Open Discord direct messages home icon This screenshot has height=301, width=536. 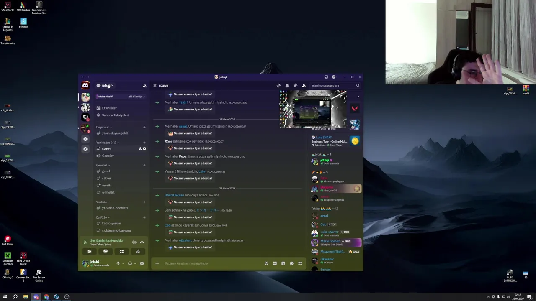click(x=85, y=86)
